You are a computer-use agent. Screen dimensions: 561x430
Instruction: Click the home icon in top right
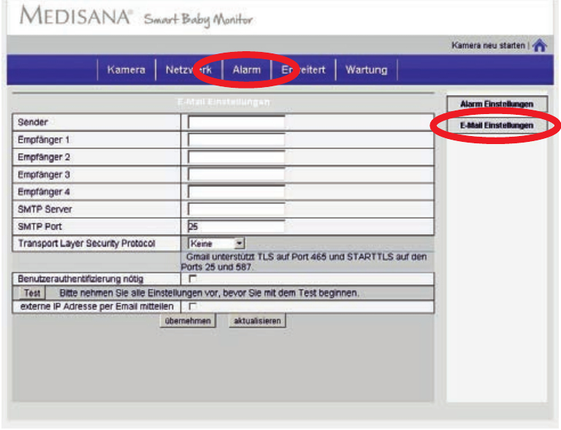[540, 45]
